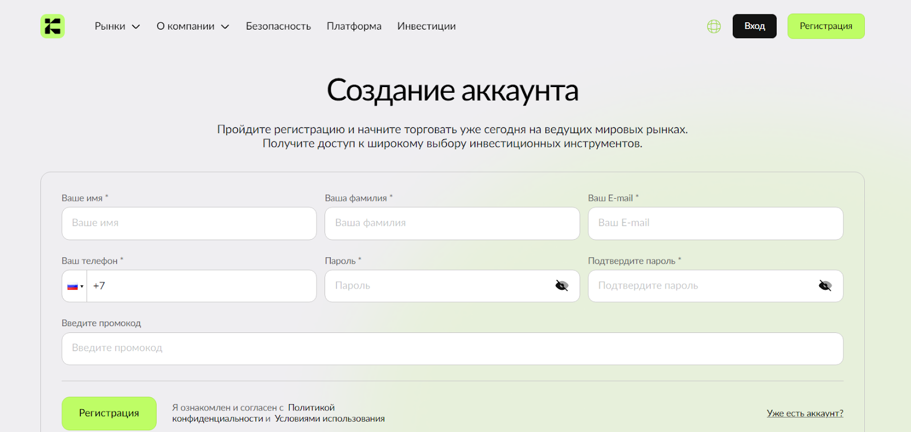Click the phone number field with +7

(x=202, y=286)
